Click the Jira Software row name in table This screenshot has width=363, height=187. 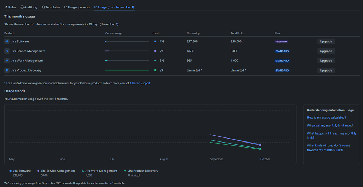tap(20, 42)
